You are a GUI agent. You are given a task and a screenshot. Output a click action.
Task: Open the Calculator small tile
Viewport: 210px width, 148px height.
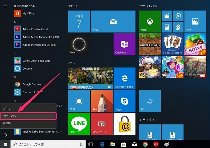point(167,27)
